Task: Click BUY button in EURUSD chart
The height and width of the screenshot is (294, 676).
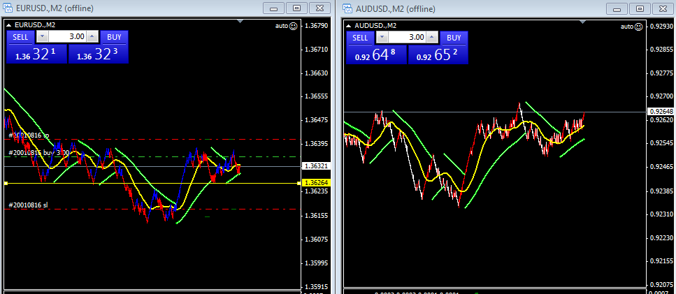Action: coord(114,37)
